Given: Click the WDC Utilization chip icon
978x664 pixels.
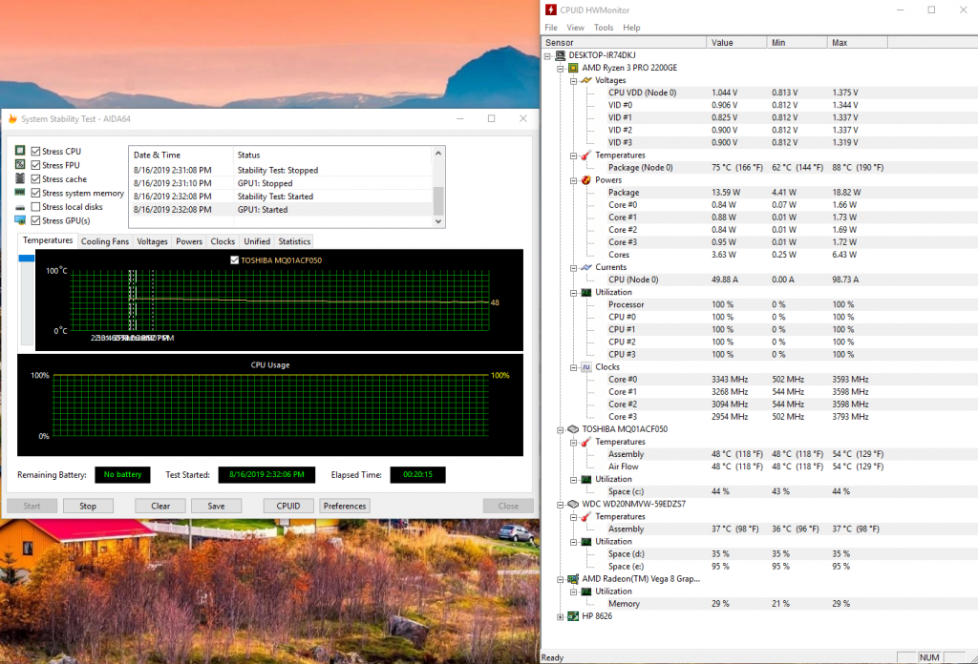Looking at the screenshot, I should click(586, 541).
